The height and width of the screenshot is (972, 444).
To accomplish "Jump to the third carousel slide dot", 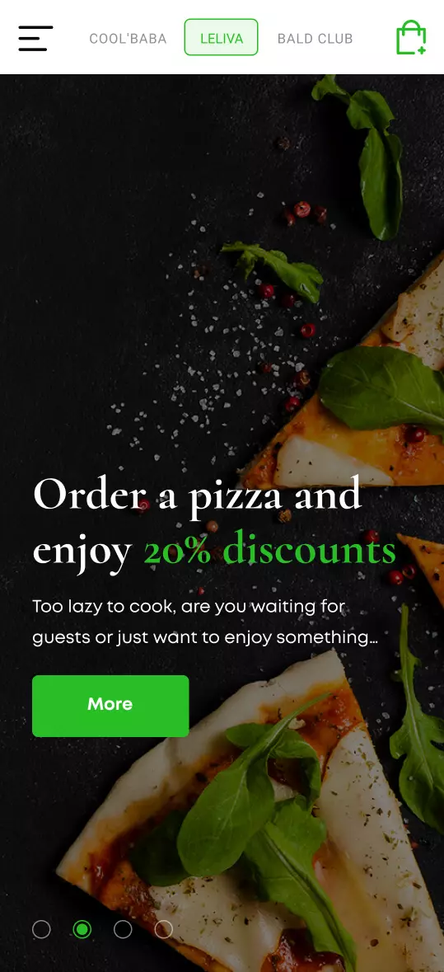I will [123, 928].
